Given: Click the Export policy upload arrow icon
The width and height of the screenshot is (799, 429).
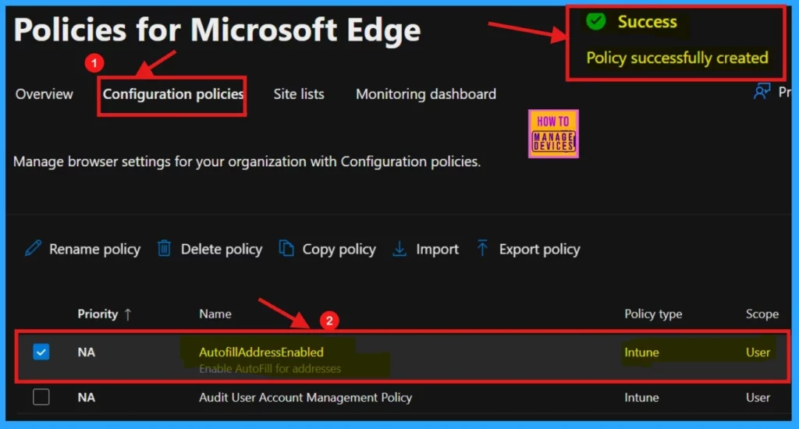Looking at the screenshot, I should pos(482,247).
